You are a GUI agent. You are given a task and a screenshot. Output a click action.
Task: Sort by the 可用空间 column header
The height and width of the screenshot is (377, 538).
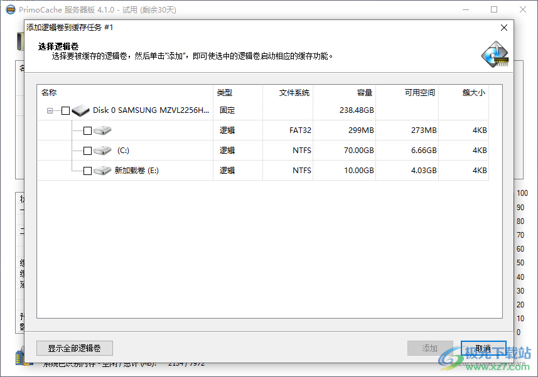coord(407,93)
